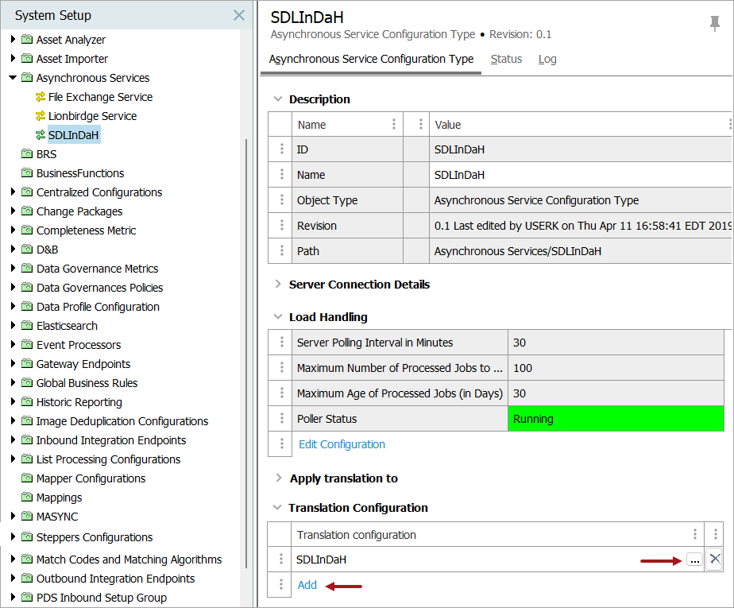Image resolution: width=734 pixels, height=608 pixels.
Task: Click the ellipsis button in SDLInDaH translation row
Action: click(694, 560)
